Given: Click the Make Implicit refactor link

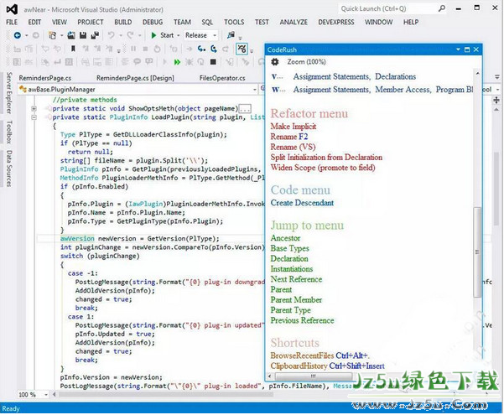Looking at the screenshot, I should click(294, 127).
